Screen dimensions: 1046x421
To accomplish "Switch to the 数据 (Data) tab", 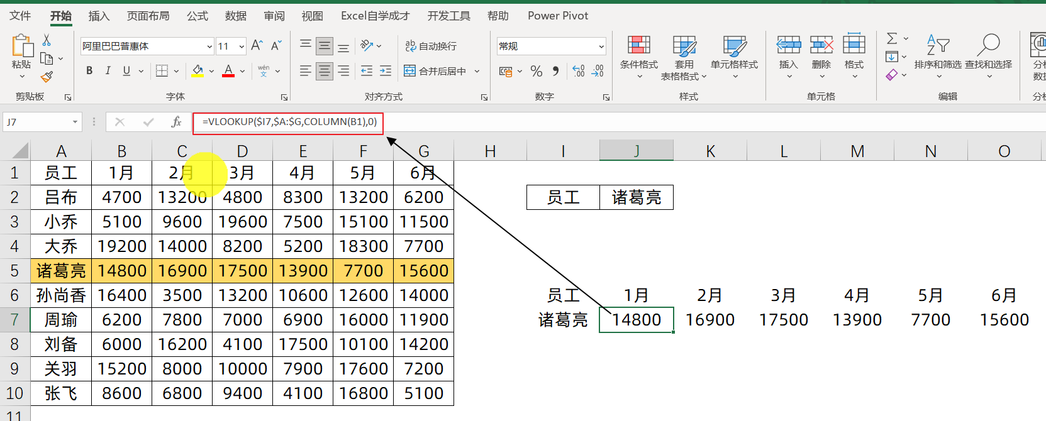I will (x=236, y=16).
